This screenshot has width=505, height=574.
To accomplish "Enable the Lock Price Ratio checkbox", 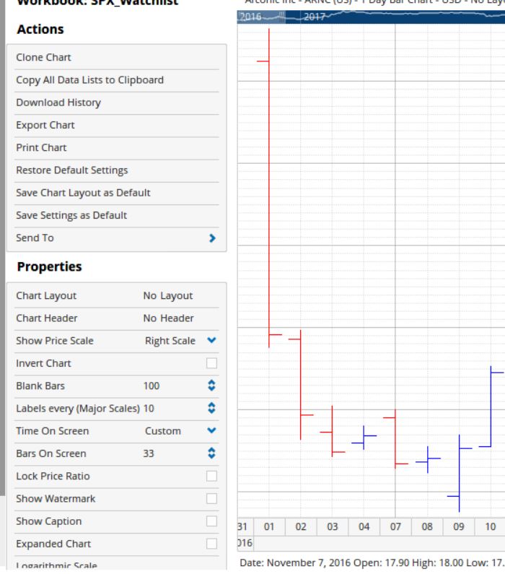I will [211, 476].
